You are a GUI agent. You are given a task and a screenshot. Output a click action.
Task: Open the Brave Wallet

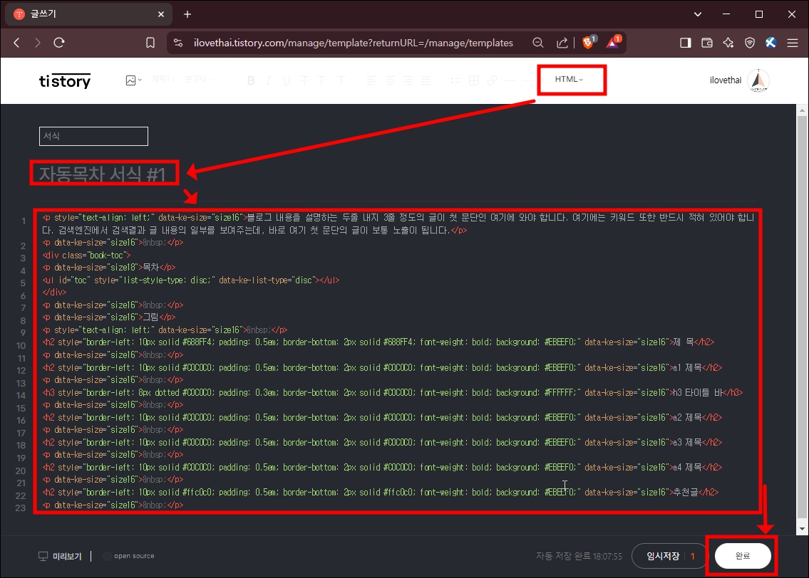(x=707, y=43)
